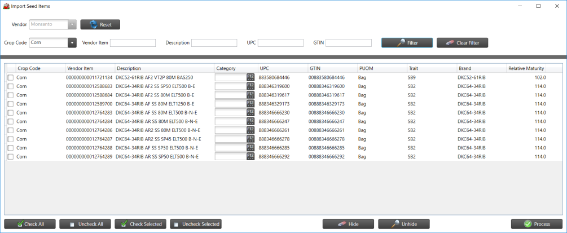Click the Uncheck Selected button
The width and height of the screenshot is (567, 233).
[x=196, y=224]
